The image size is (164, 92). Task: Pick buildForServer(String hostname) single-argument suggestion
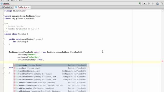click(50, 74)
